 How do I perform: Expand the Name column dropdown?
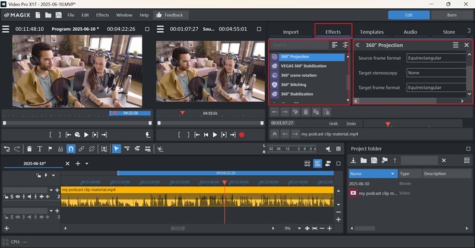coord(392,173)
